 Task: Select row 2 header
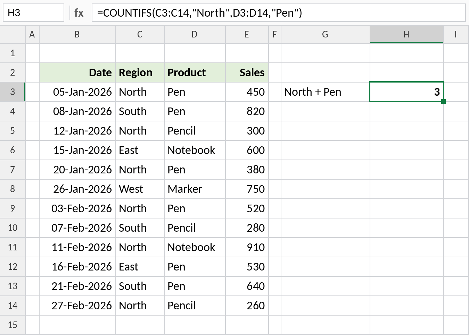(13, 72)
